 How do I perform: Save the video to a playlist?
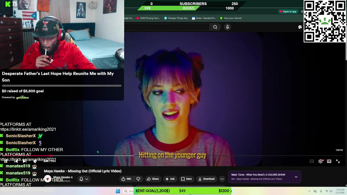click(186, 179)
